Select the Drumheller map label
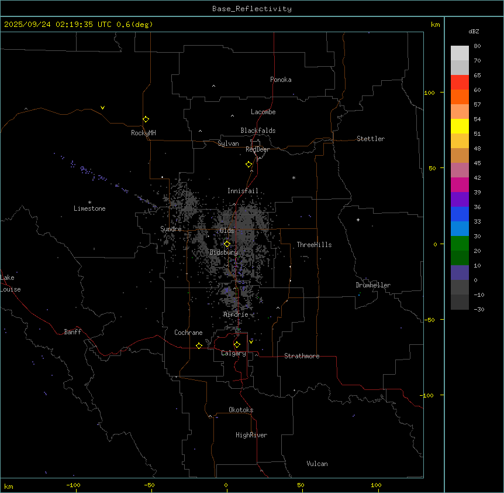Screen dimensions: 504x493 coord(373,285)
